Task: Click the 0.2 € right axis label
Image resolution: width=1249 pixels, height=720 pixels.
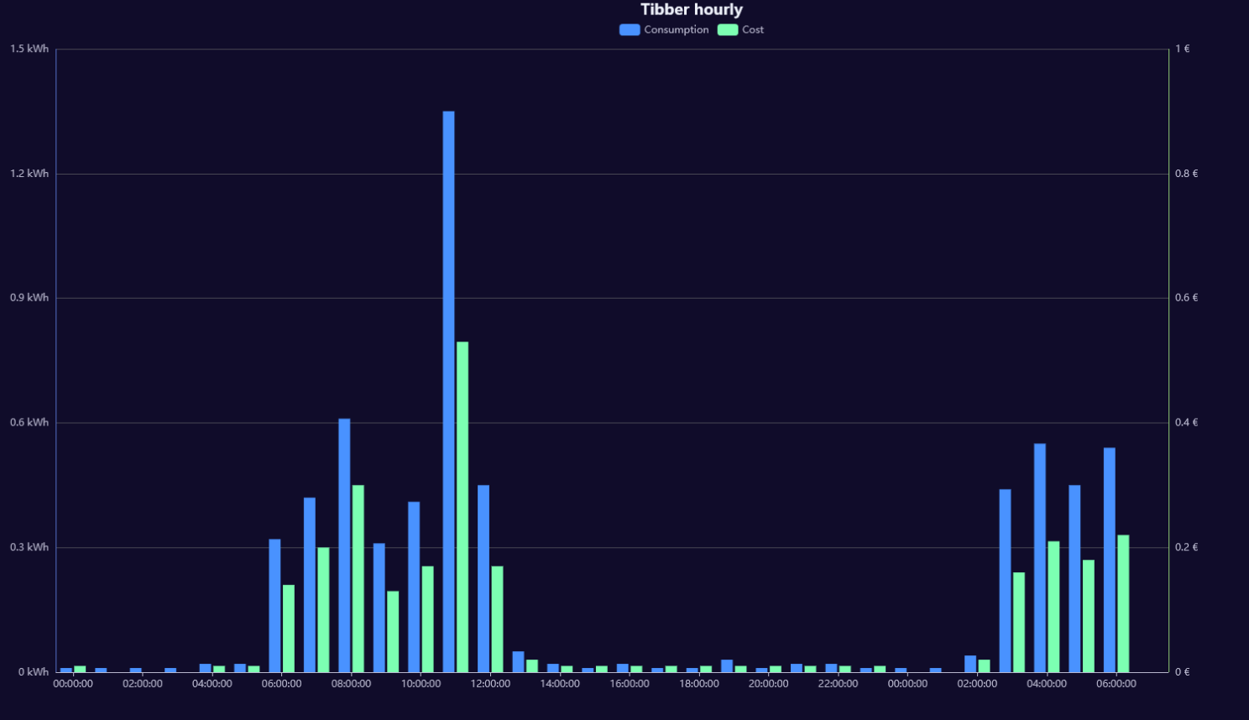Action: tap(1186, 547)
